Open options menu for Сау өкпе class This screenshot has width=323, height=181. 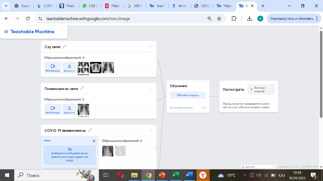click(151, 47)
